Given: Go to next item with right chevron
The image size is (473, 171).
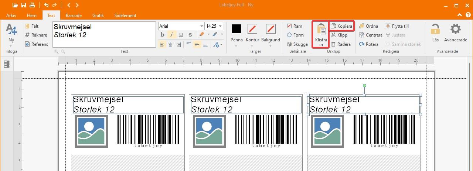Looking at the screenshot, I should (x=77, y=5).
